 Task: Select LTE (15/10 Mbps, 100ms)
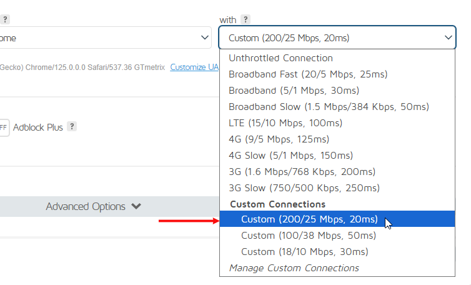285,123
